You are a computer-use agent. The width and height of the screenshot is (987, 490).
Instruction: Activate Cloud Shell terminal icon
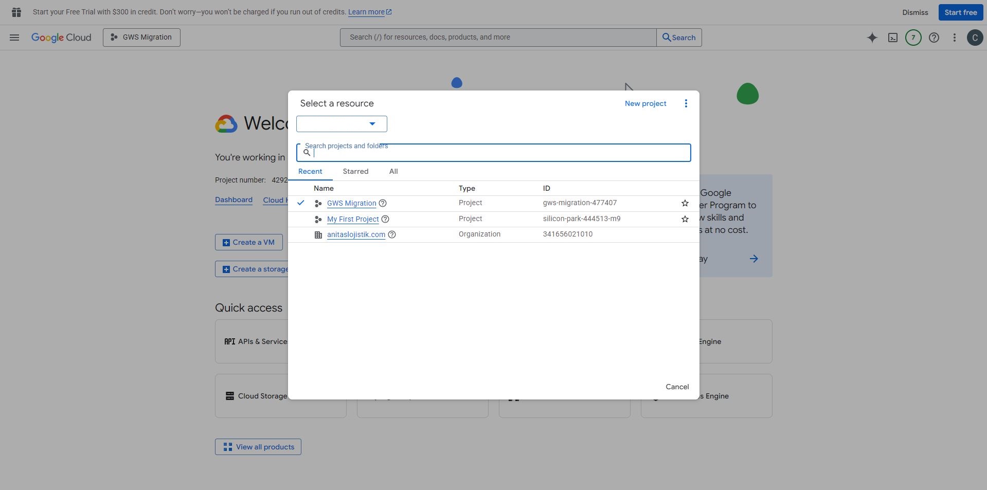click(x=892, y=38)
